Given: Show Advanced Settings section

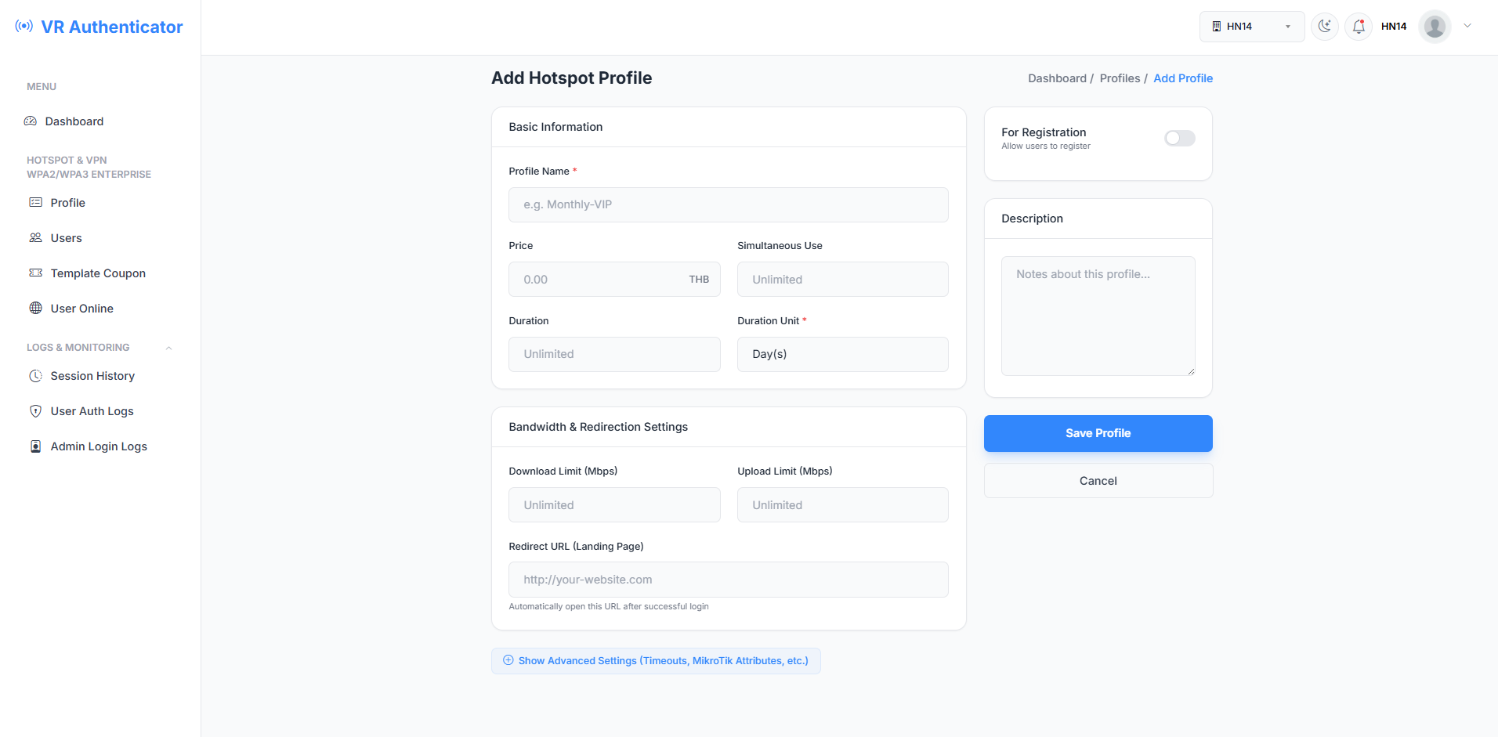Looking at the screenshot, I should click(x=656, y=661).
